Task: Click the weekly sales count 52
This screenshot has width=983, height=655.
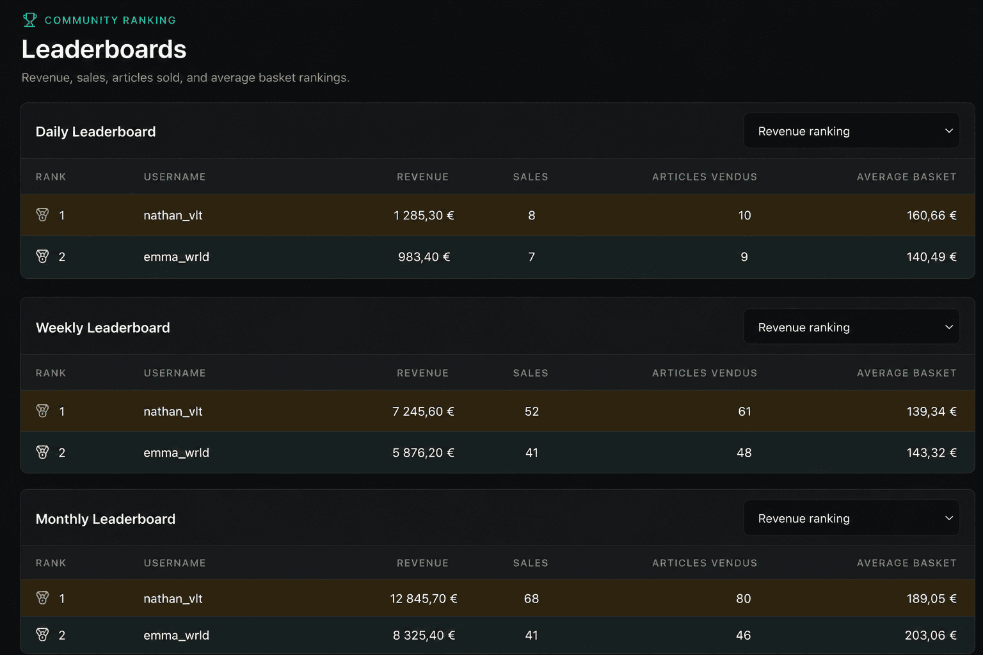Action: (532, 411)
